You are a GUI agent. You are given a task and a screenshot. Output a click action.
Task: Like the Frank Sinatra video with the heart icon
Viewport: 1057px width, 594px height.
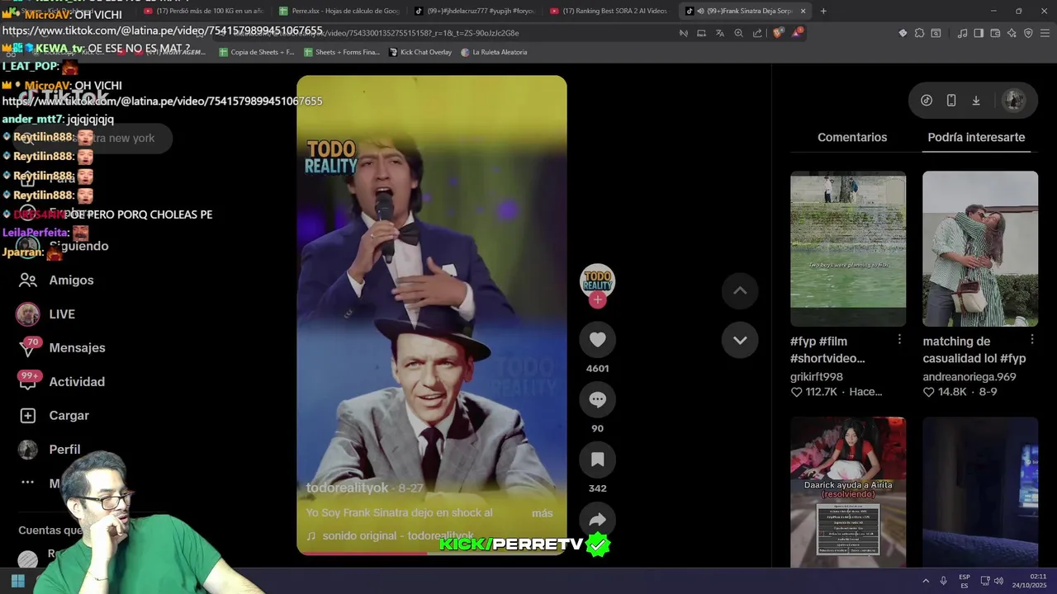598,340
